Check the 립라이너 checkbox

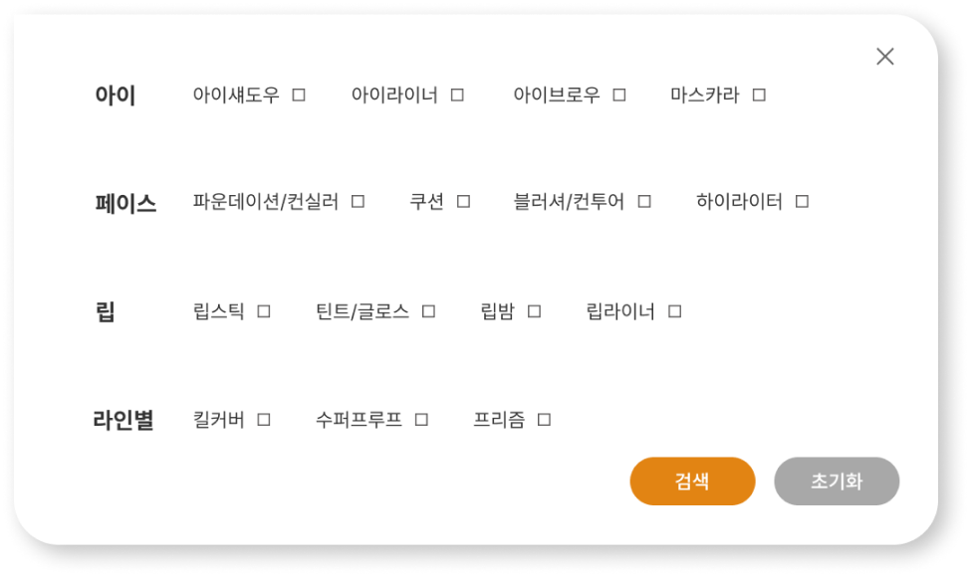click(675, 310)
